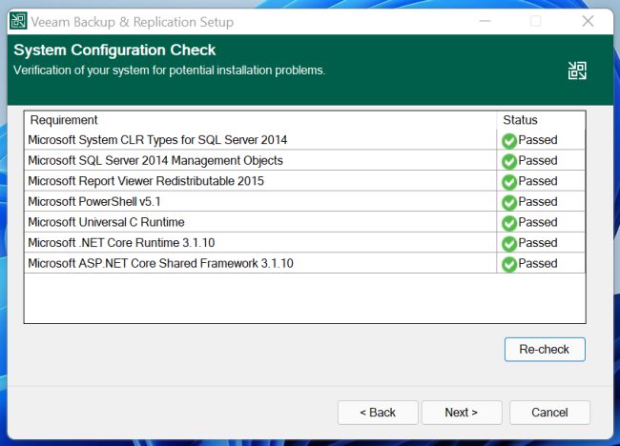The height and width of the screenshot is (446, 620).
Task: Click passed icon for SQL Management Objects
Action: [509, 161]
